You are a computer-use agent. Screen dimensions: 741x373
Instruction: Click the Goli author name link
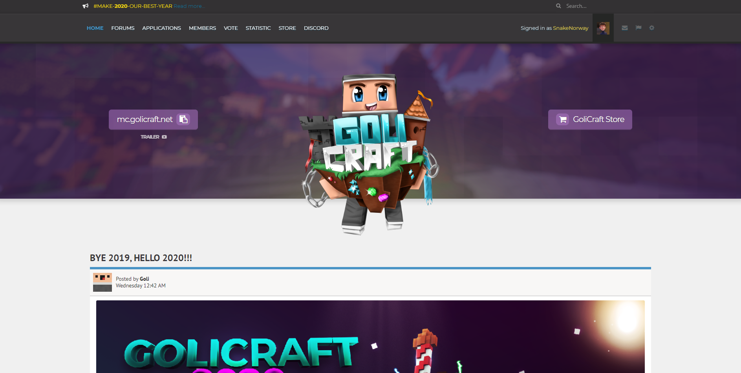145,279
